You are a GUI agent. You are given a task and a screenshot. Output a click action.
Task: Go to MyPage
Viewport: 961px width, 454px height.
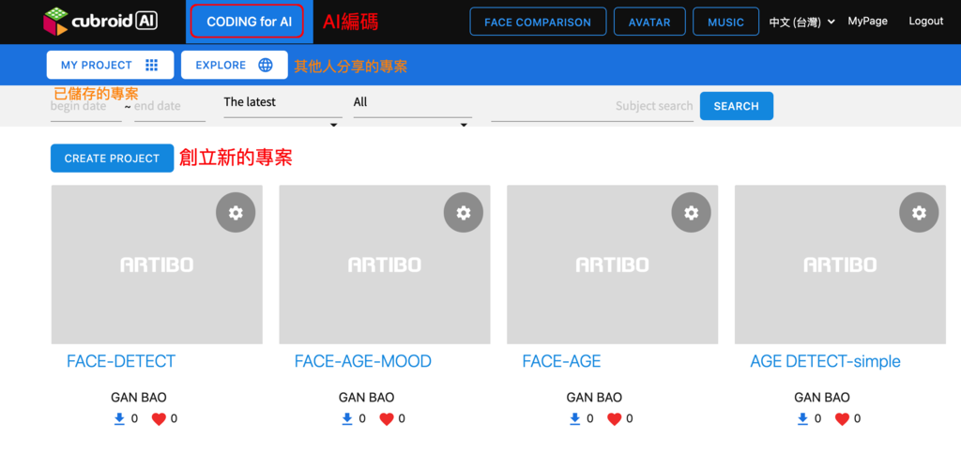[x=867, y=22]
